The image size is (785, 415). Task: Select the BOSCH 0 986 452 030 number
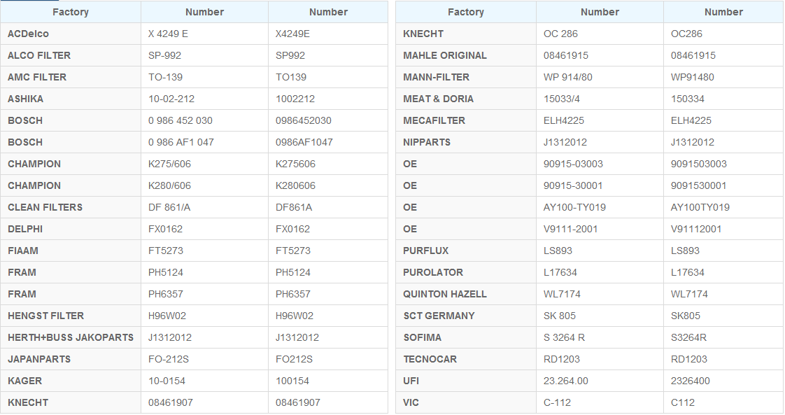click(x=181, y=120)
